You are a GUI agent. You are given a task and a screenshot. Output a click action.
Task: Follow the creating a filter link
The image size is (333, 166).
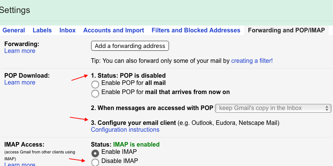click(x=252, y=61)
